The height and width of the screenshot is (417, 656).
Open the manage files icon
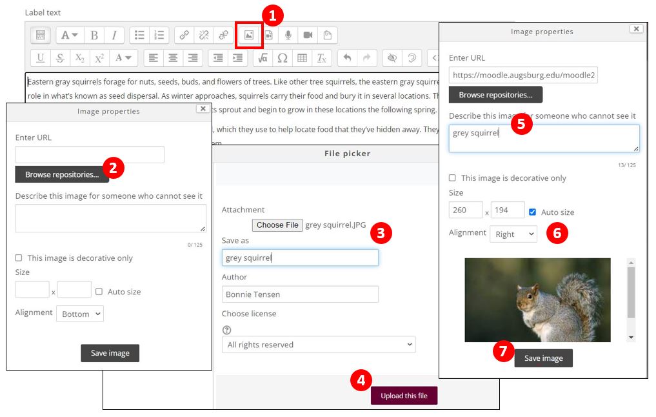[328, 35]
